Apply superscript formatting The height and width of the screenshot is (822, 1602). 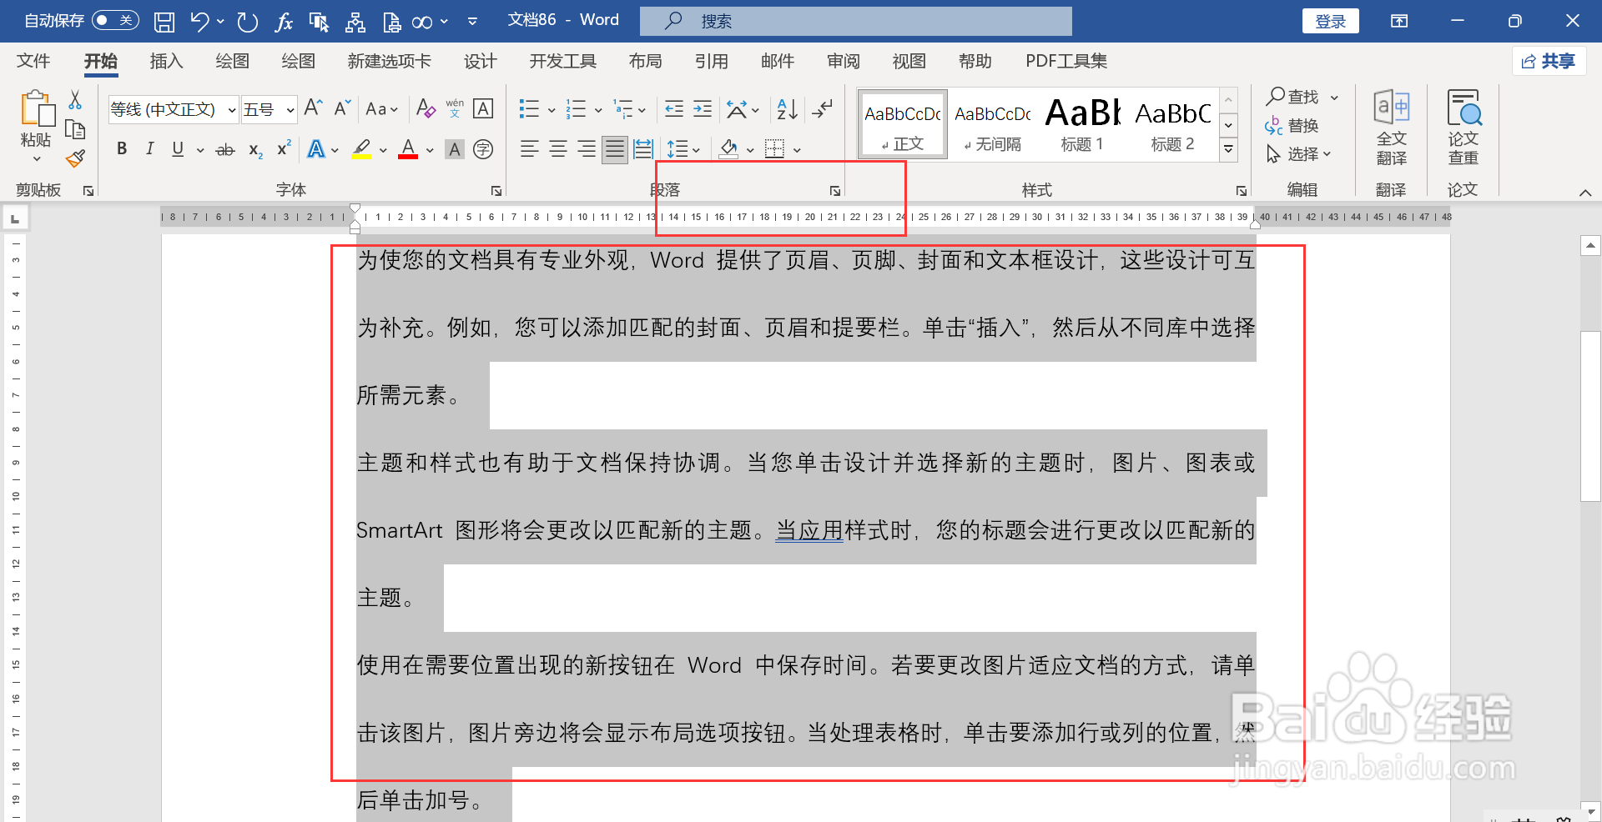tap(284, 149)
